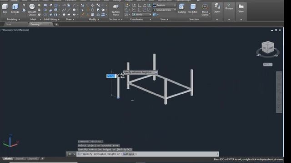Switch to the Layout1 tab
The width and height of the screenshot is (291, 163).
coord(20,158)
